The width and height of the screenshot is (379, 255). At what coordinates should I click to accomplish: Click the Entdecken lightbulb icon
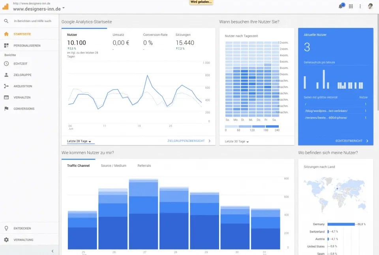[x=6, y=228]
